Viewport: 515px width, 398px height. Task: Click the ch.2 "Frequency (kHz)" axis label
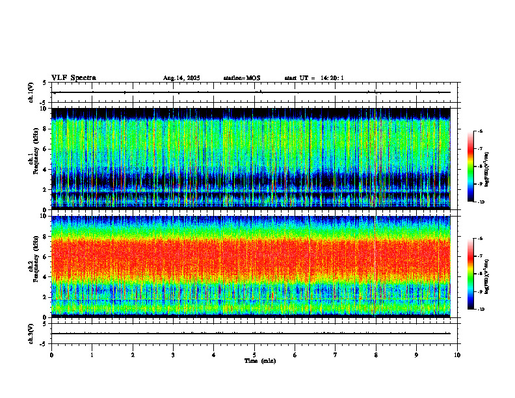[x=36, y=259]
